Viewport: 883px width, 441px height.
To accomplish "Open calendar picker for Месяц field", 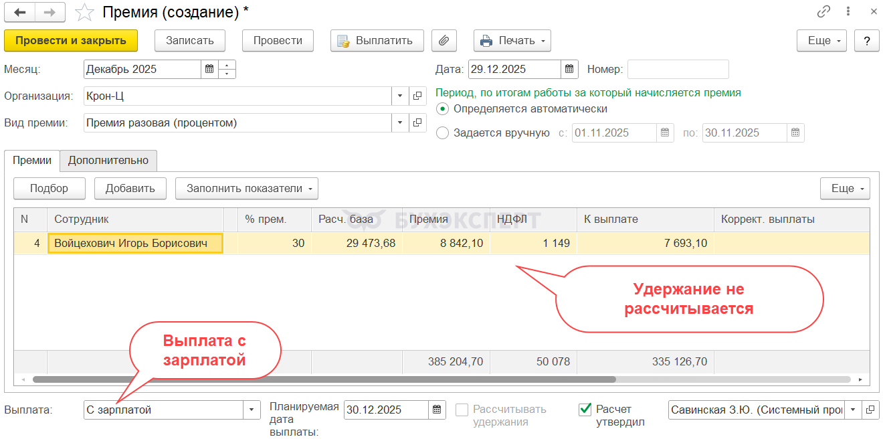I will tap(209, 69).
